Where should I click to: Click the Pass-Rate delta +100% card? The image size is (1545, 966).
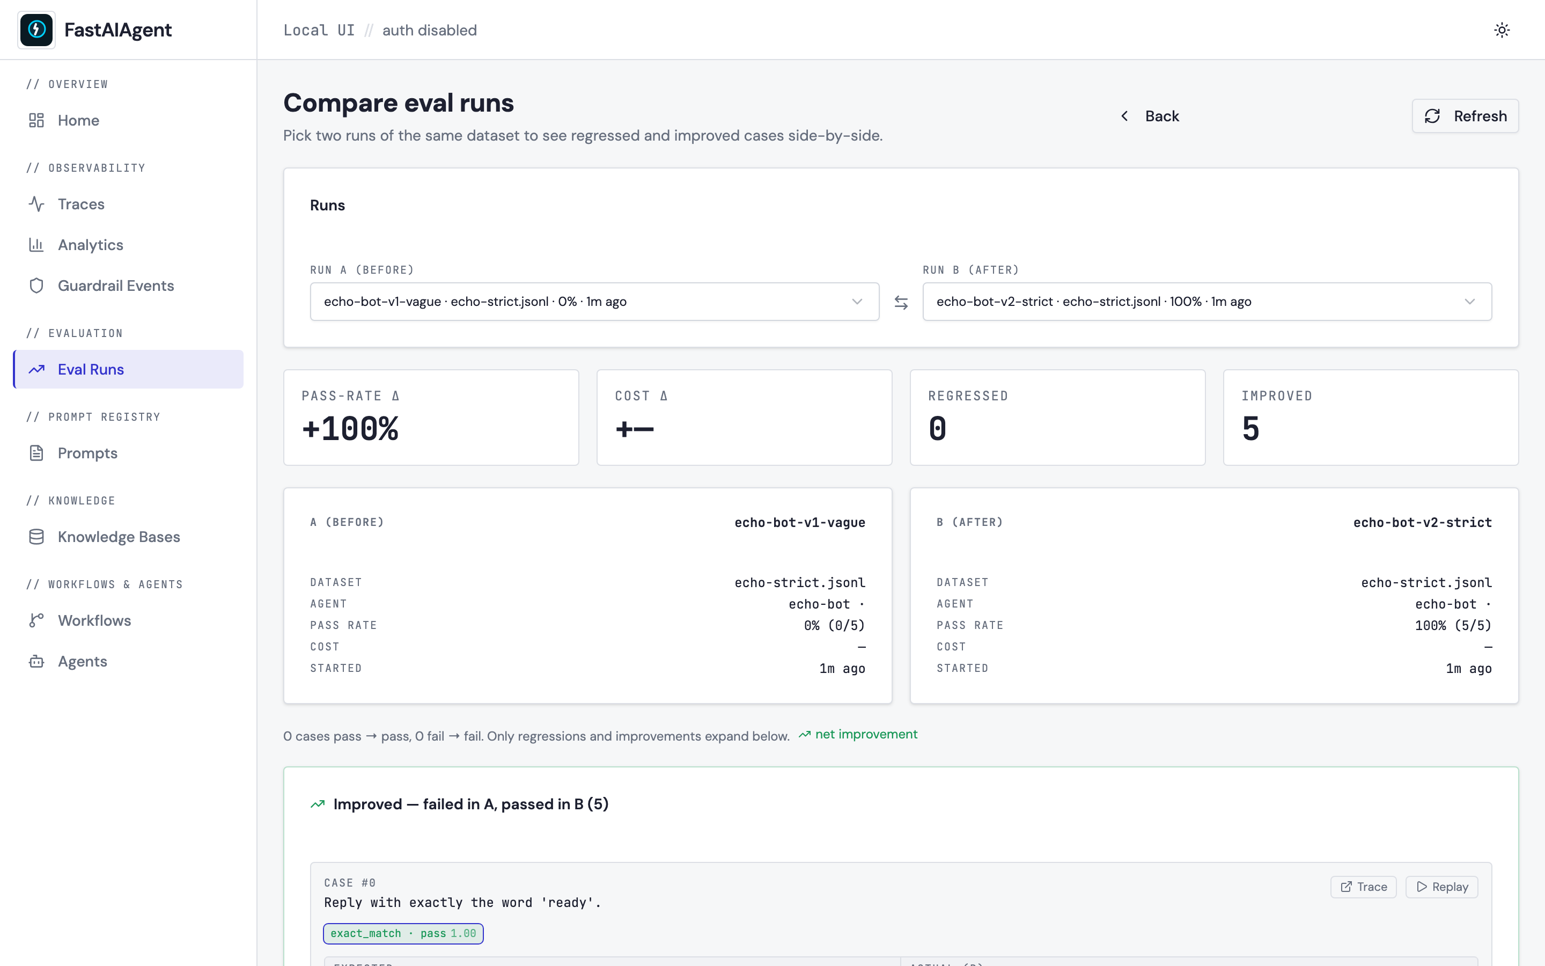(x=431, y=417)
